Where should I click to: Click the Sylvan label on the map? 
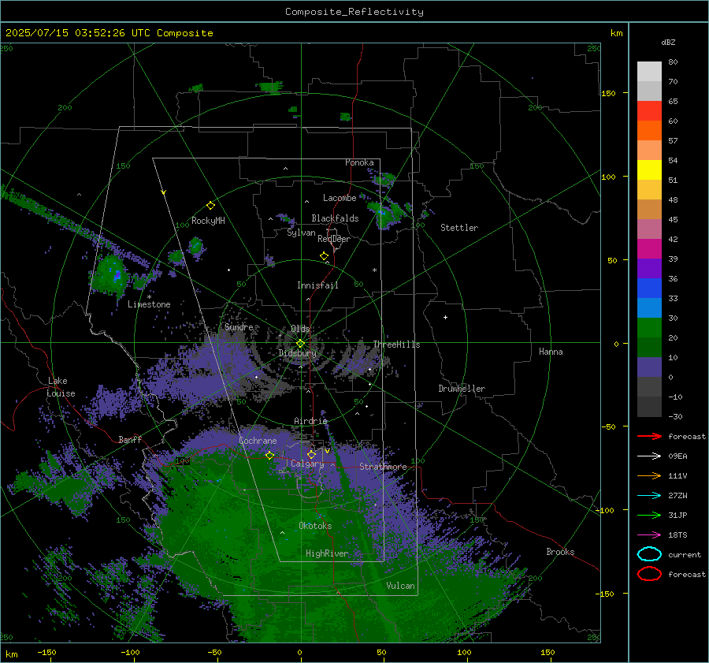(301, 233)
